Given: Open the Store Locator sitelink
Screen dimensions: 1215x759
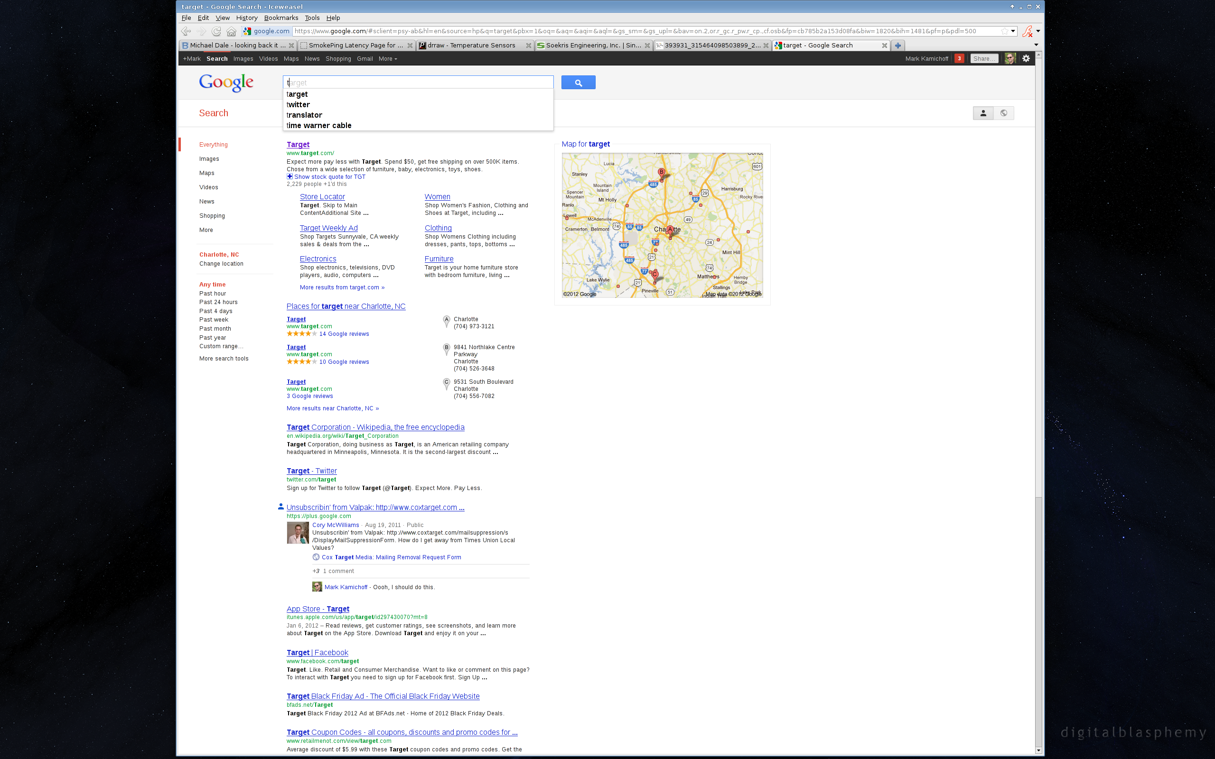Looking at the screenshot, I should [322, 197].
